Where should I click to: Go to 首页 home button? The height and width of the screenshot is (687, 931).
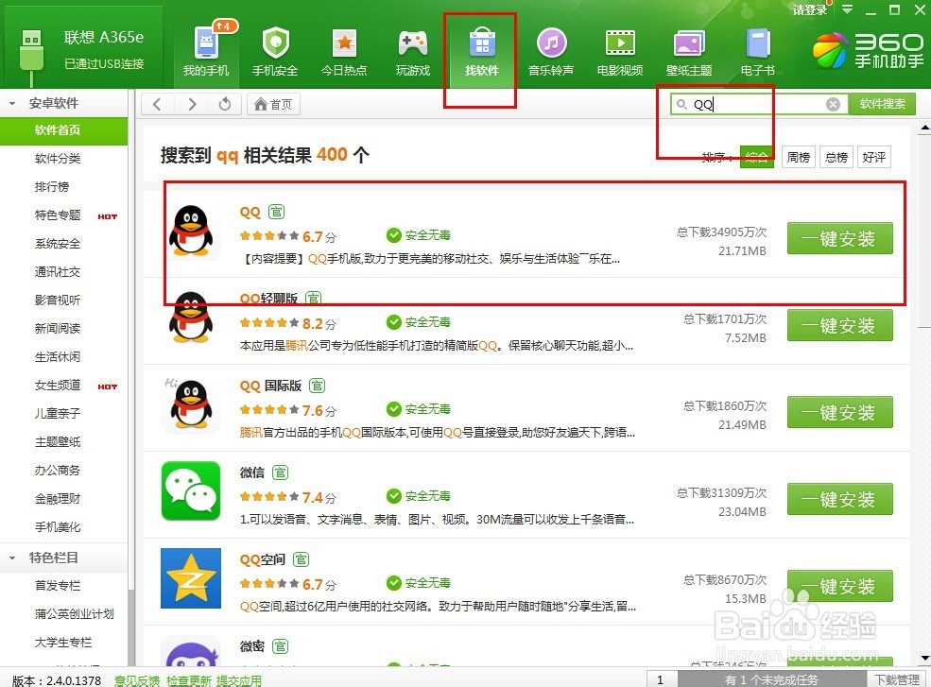(x=273, y=105)
